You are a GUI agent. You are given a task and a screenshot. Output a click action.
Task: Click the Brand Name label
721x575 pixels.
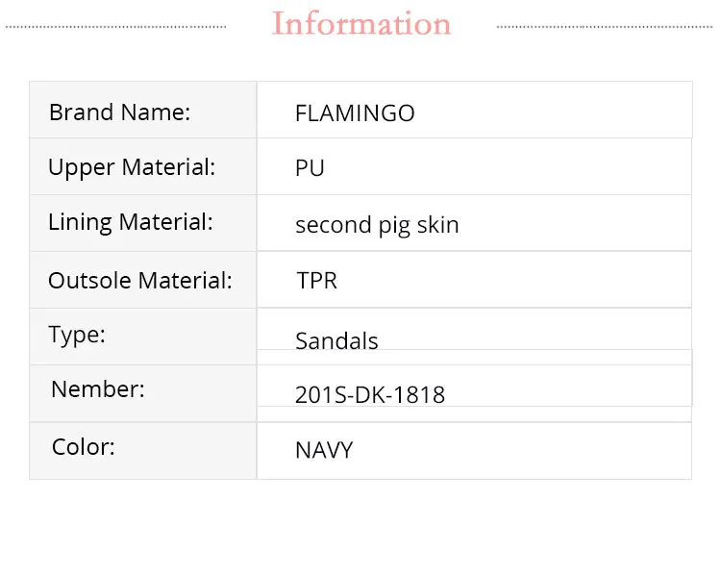tap(119, 112)
